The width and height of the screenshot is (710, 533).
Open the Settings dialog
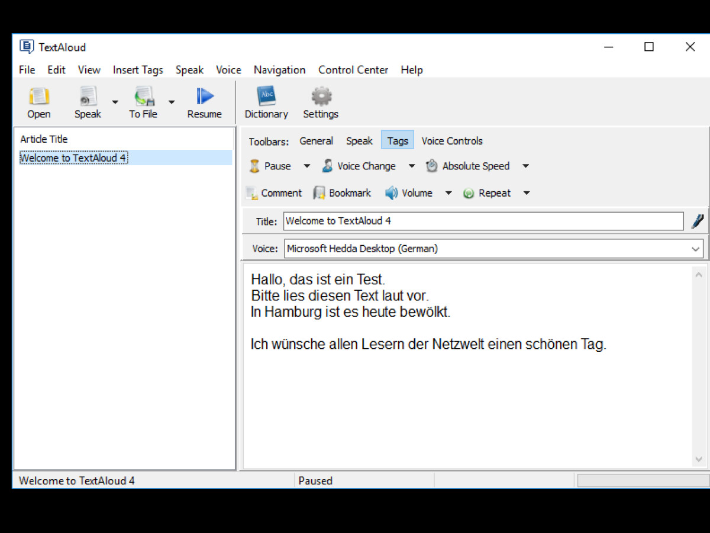(320, 102)
